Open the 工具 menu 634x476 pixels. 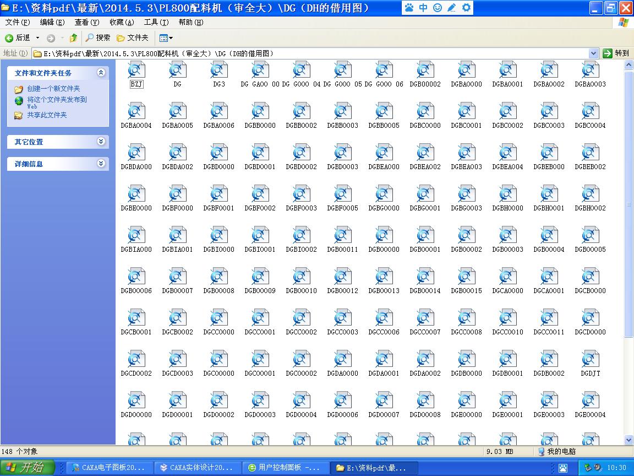156,22
